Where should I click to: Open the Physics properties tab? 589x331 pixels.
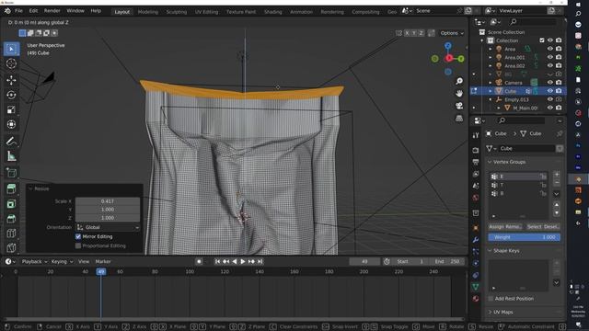[476, 264]
